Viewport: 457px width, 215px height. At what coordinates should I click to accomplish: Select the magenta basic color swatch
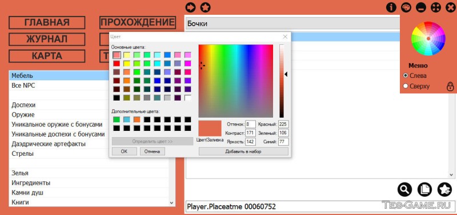(188, 63)
